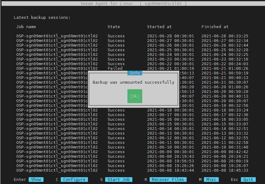The height and width of the screenshot is (184, 265).
Task: Click the Veeam Agent for Linux title bar
Action: coord(134,4)
